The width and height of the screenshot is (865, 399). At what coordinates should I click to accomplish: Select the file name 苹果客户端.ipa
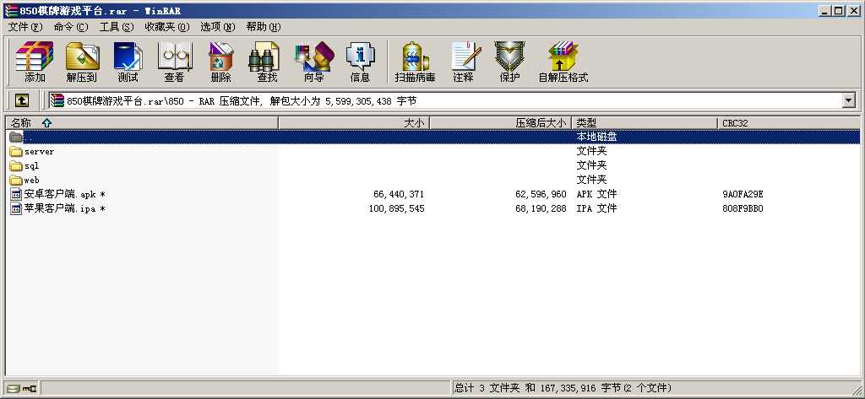(x=64, y=208)
